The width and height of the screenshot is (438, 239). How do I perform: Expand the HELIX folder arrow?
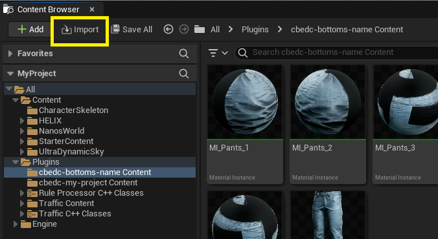point(22,121)
